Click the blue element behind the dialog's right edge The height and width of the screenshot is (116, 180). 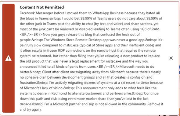(x=179, y=70)
